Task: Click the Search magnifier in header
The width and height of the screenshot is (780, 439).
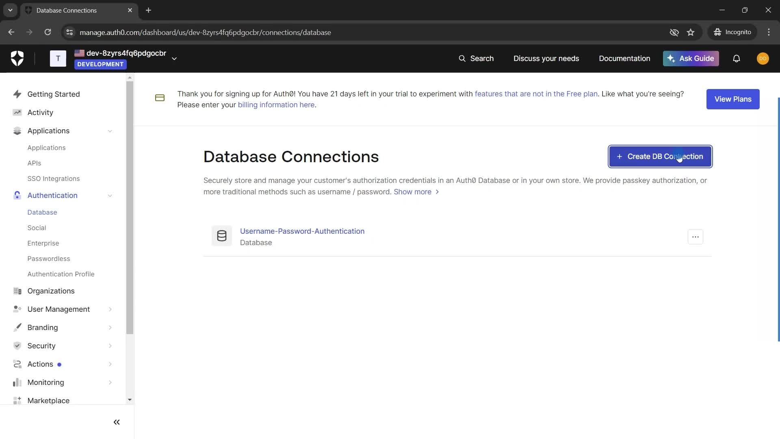Action: (462, 59)
